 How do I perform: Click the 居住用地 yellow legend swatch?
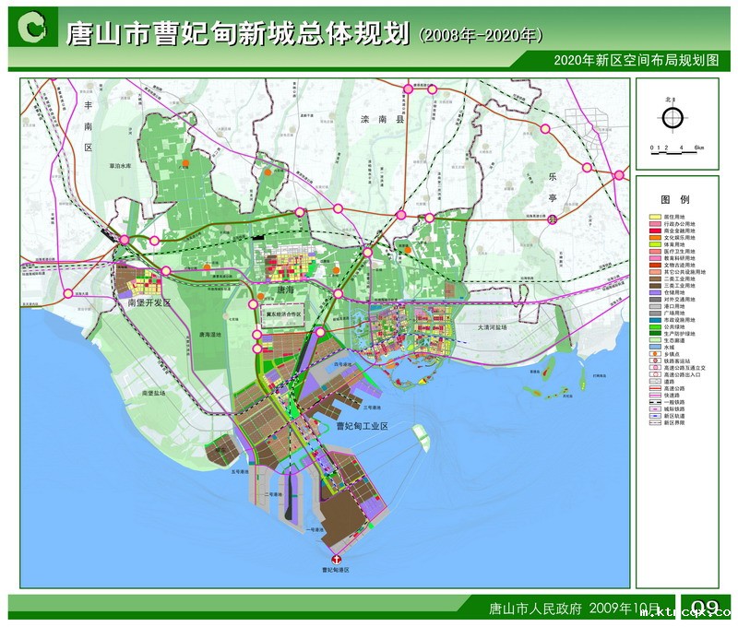pos(656,216)
